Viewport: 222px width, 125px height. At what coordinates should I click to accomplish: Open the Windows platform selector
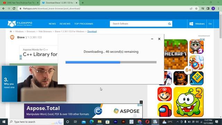(197, 24)
